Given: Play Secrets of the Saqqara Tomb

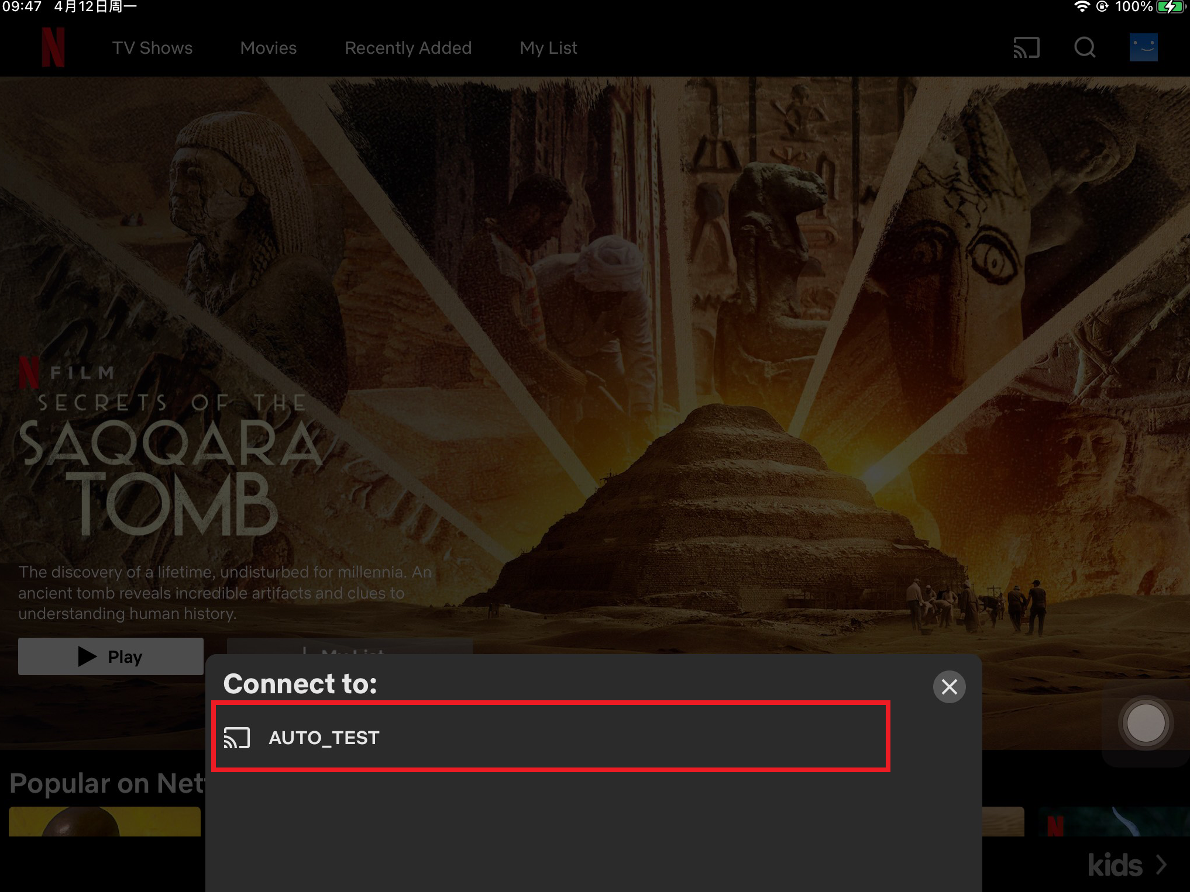Looking at the screenshot, I should pos(111,656).
